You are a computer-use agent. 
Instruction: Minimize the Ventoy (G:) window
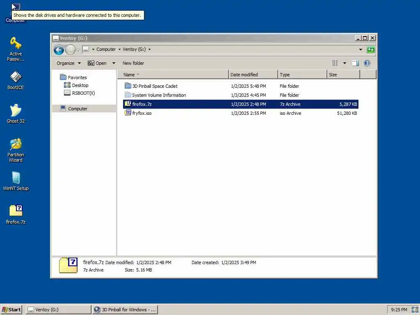tap(358, 38)
